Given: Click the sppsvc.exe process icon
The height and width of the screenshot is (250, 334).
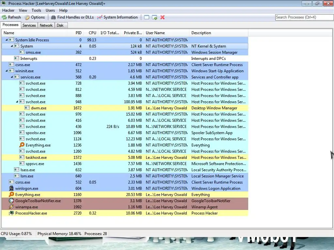Looking at the screenshot, I should pos(22,163).
